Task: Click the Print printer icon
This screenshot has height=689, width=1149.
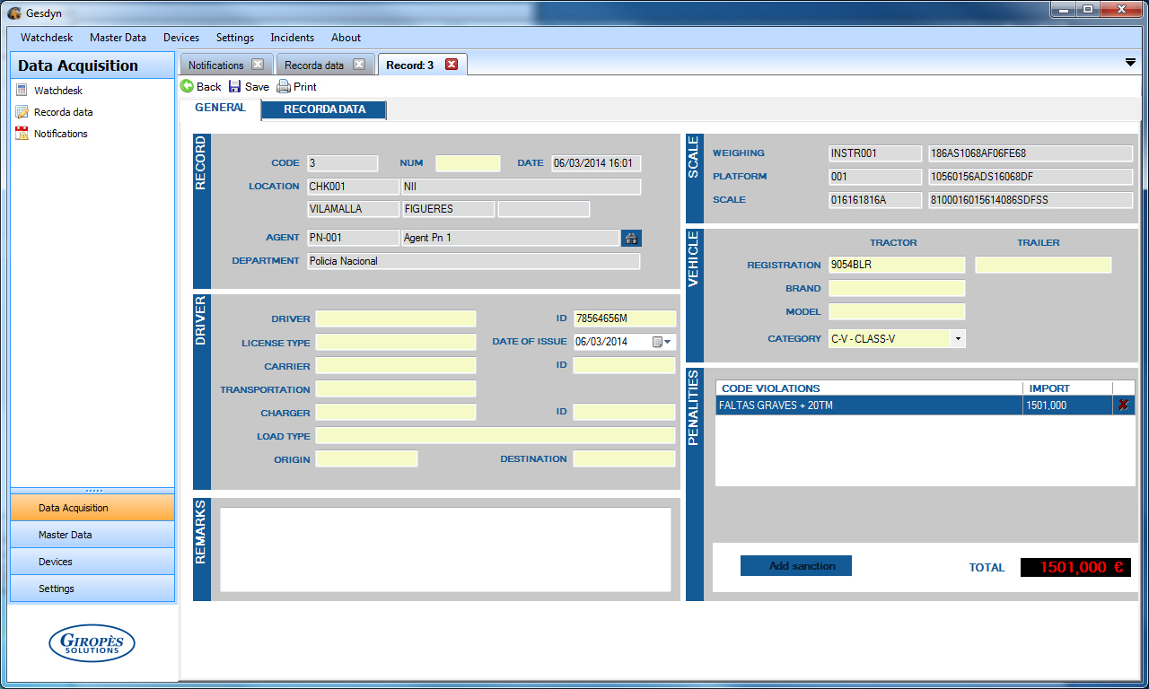Action: pos(284,87)
